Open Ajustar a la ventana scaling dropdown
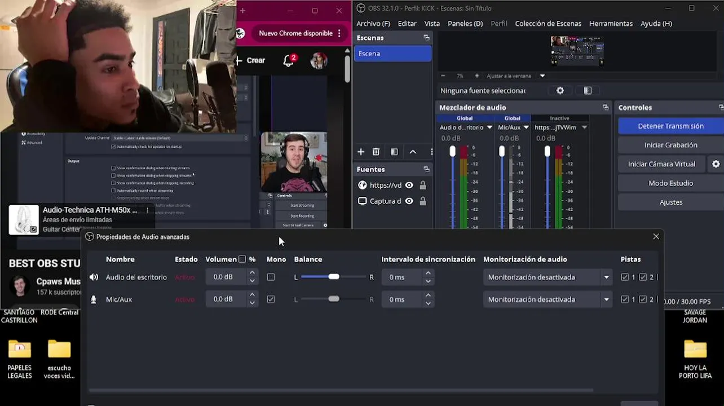The width and height of the screenshot is (724, 406). pyautogui.click(x=542, y=76)
